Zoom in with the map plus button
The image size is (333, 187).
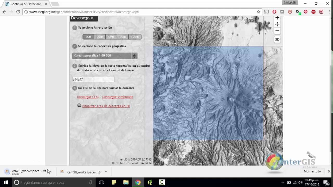277,18
